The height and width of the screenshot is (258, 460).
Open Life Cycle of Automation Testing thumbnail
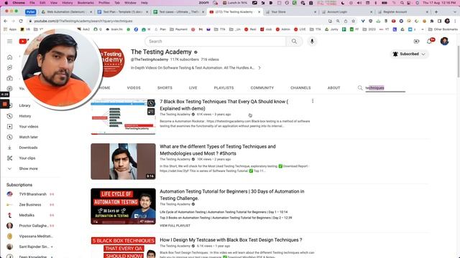pyautogui.click(x=123, y=206)
